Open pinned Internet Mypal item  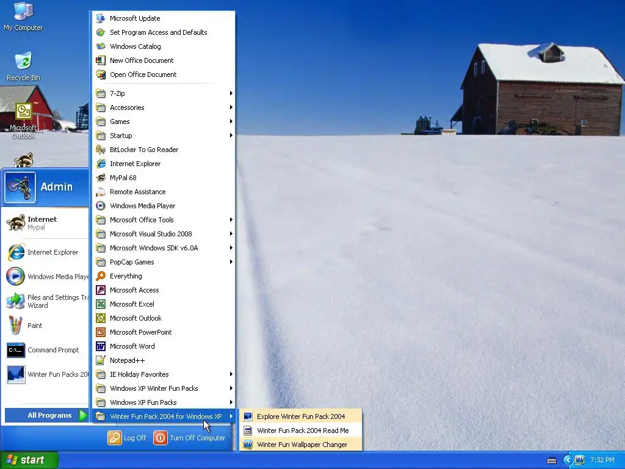(46, 223)
